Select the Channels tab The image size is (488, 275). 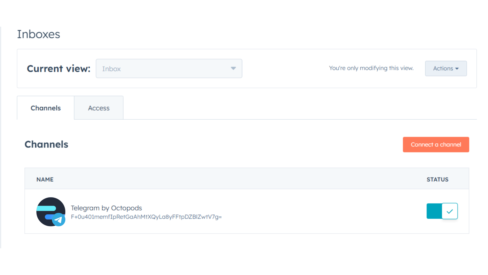click(46, 108)
